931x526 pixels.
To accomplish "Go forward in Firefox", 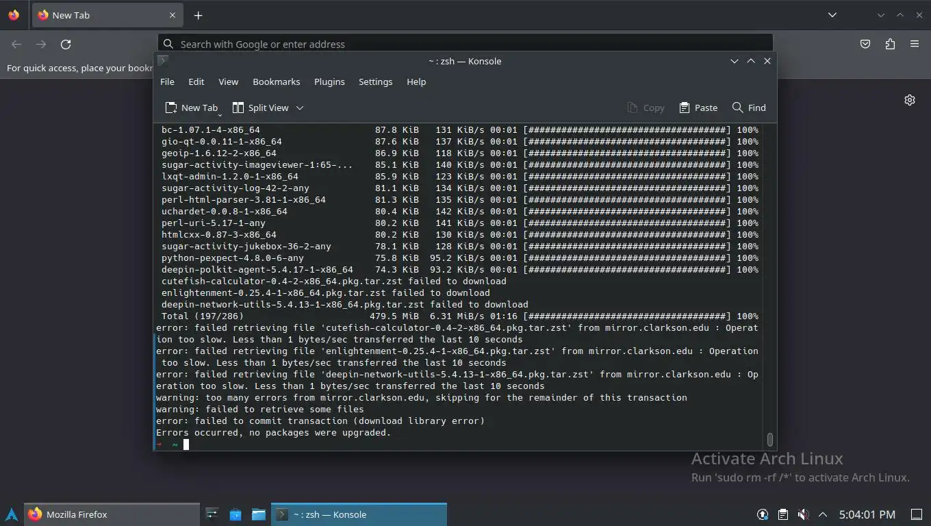I will click(x=41, y=44).
